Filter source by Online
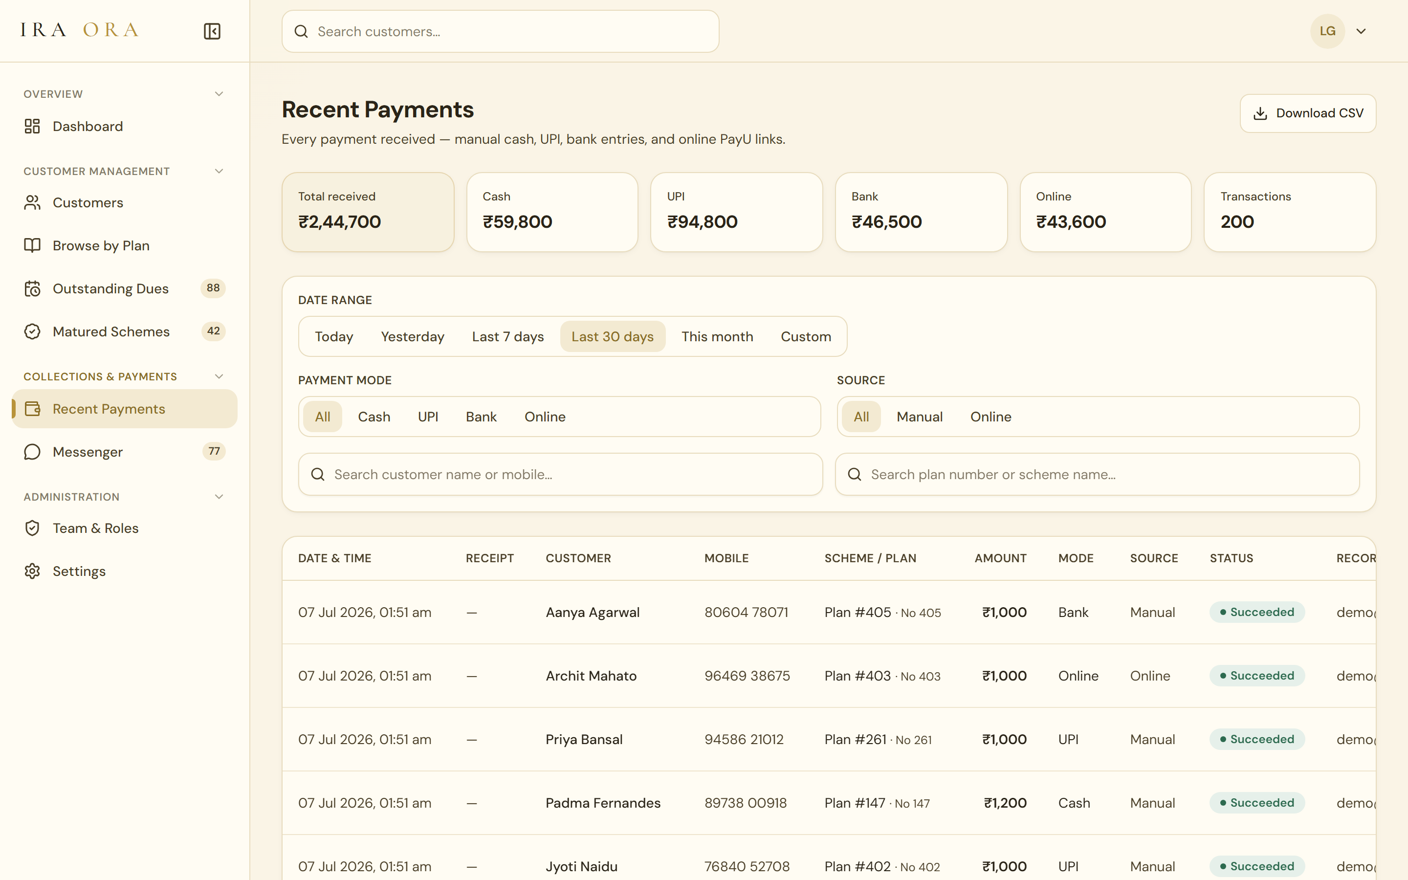This screenshot has height=880, width=1408. coord(991,417)
